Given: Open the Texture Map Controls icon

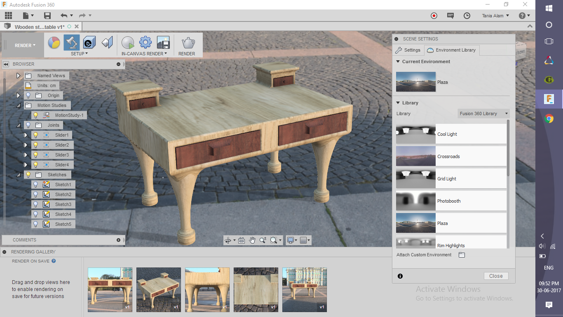Looking at the screenshot, I should coord(107,43).
